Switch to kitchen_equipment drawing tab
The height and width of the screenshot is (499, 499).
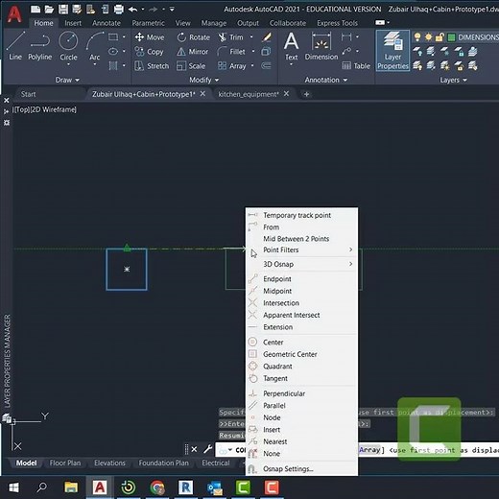[249, 94]
